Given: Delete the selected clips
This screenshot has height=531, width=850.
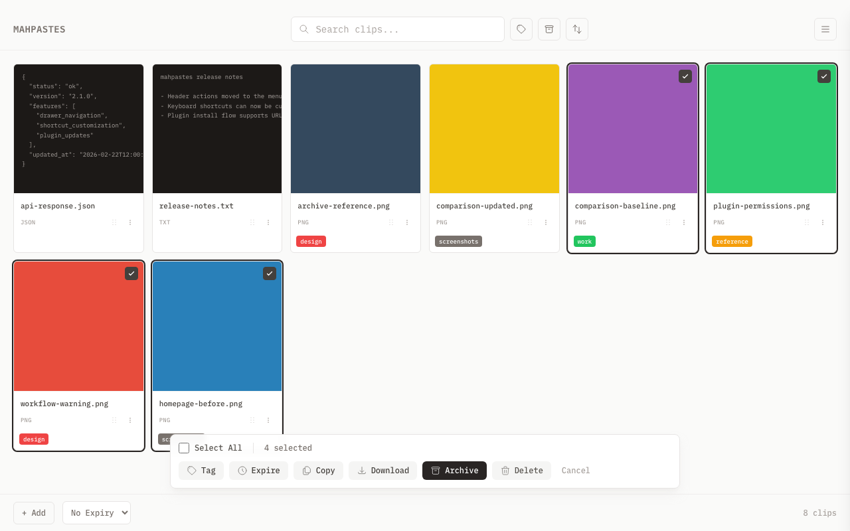Looking at the screenshot, I should pyautogui.click(x=521, y=470).
